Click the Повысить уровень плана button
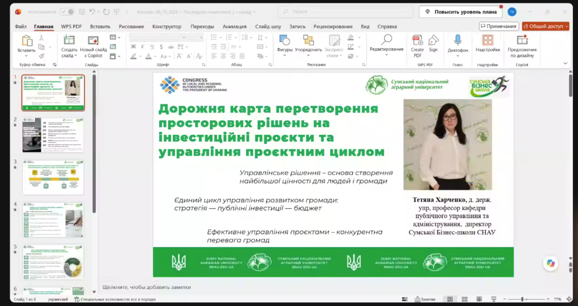 [461, 12]
